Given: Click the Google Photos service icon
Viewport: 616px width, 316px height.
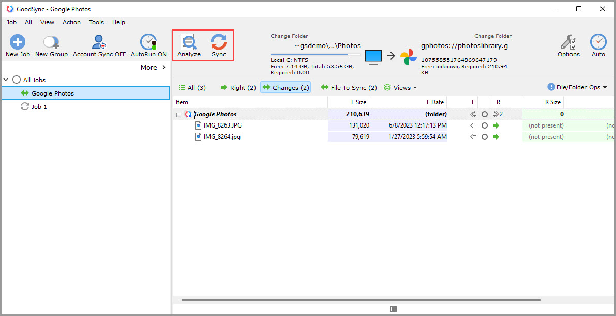Looking at the screenshot, I should [x=409, y=55].
